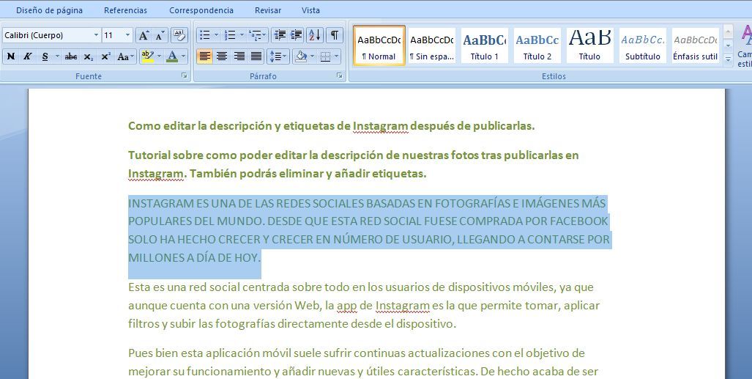Open borders dropdown arrow
The image size is (752, 379).
337,56
